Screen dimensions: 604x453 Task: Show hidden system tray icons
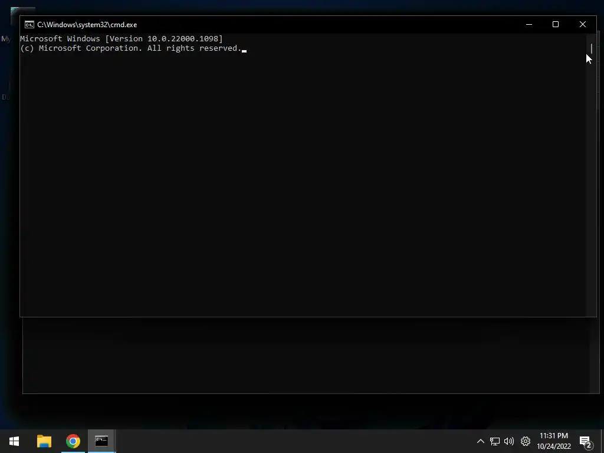click(x=480, y=441)
